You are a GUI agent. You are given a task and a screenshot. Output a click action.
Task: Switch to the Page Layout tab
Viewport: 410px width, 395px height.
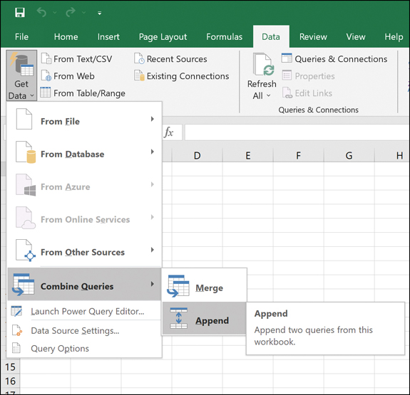coord(163,37)
